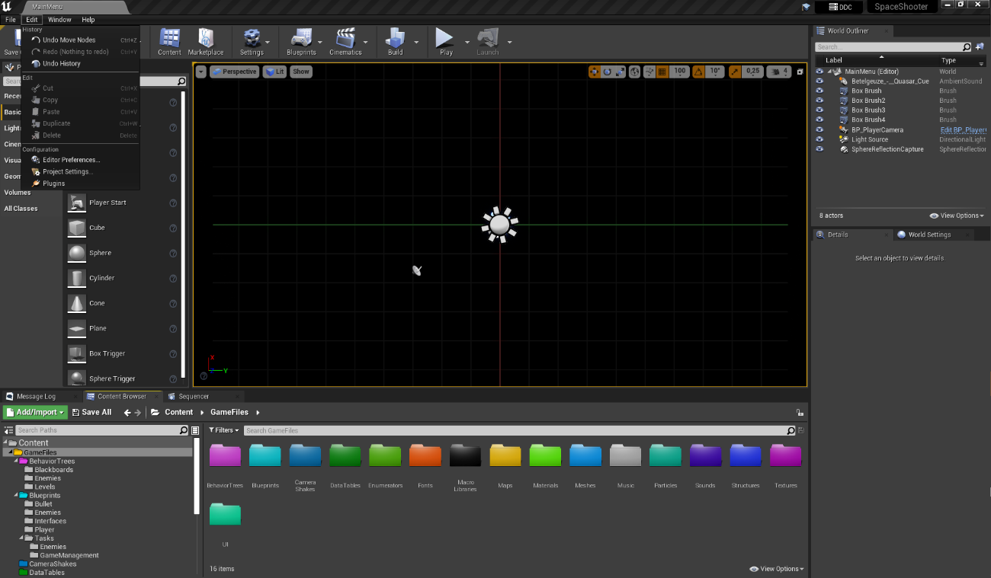Screen dimensions: 991x578
Task: Open Blueprints folder thumbnail
Action: pyautogui.click(x=265, y=455)
